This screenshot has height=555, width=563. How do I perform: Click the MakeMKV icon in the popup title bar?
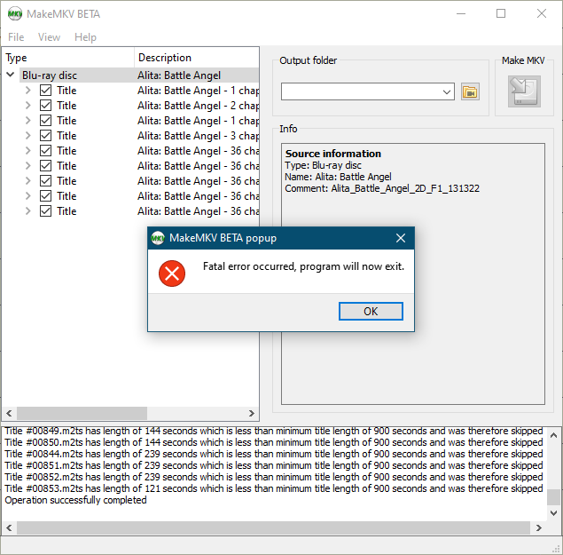[x=157, y=238]
